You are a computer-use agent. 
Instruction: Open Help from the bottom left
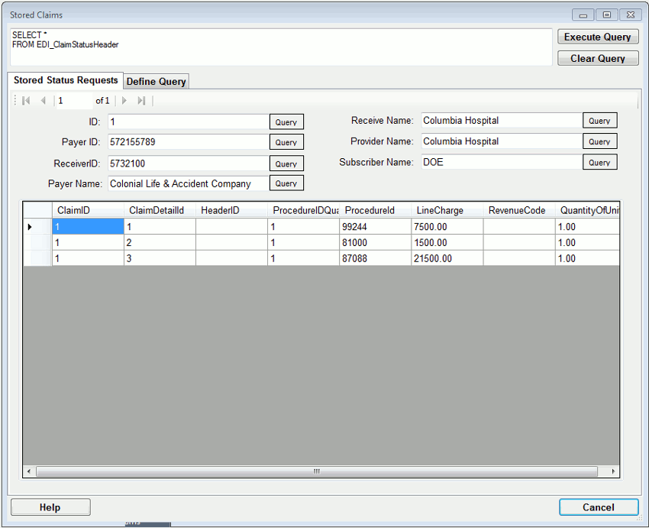click(x=50, y=507)
